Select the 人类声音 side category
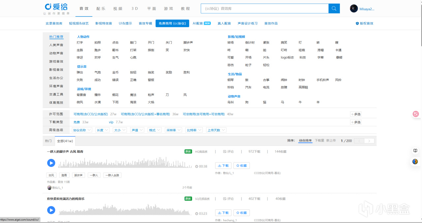The width and height of the screenshot is (422, 223). coord(56,45)
